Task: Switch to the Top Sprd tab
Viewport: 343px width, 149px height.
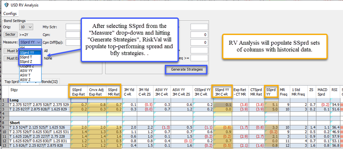Action: 11,82
